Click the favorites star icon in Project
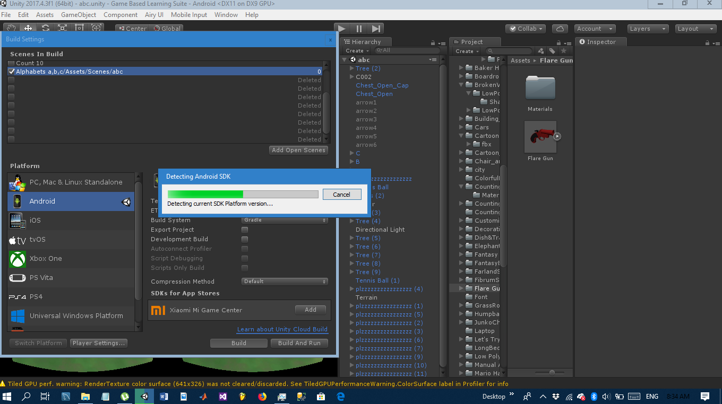Screen dimensions: 722x404 (x=564, y=51)
